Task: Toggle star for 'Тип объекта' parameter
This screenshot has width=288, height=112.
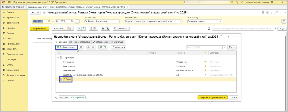Action: point(205,62)
